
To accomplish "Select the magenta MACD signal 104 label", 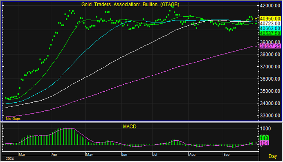I will pyautogui.click(x=264, y=143).
